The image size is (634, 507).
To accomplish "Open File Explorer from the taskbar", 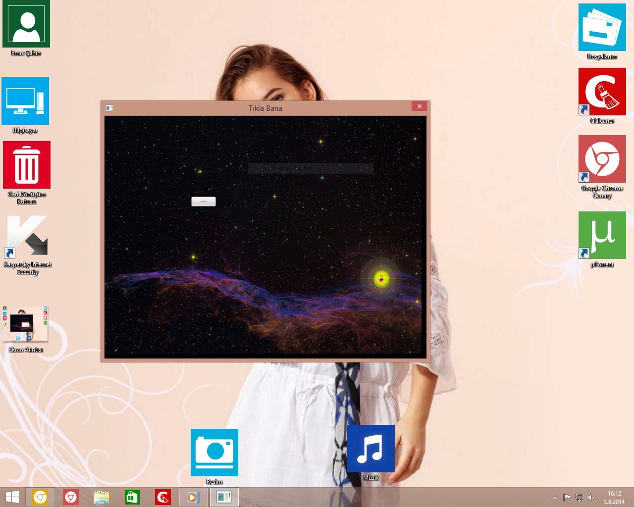I will (102, 497).
